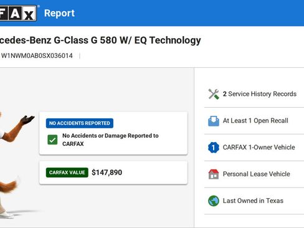Viewport: 304px width, 228px height.
Task: Open the 2 Service History Records link
Action: [x=260, y=94]
